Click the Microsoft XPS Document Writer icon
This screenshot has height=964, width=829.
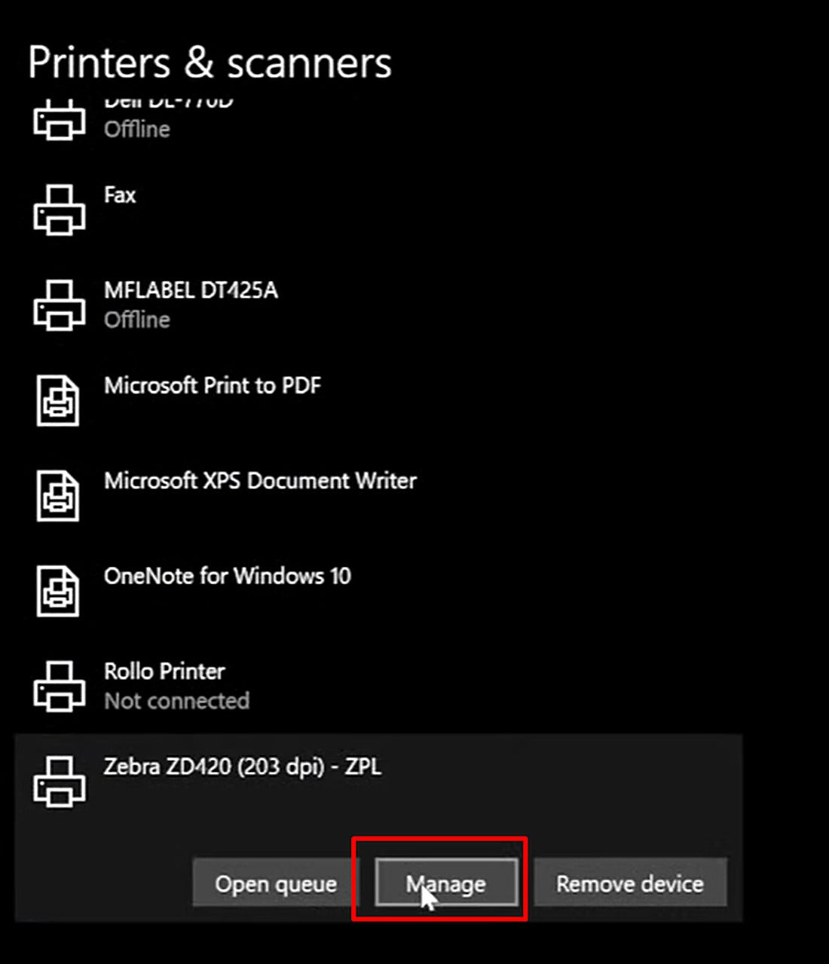point(58,496)
